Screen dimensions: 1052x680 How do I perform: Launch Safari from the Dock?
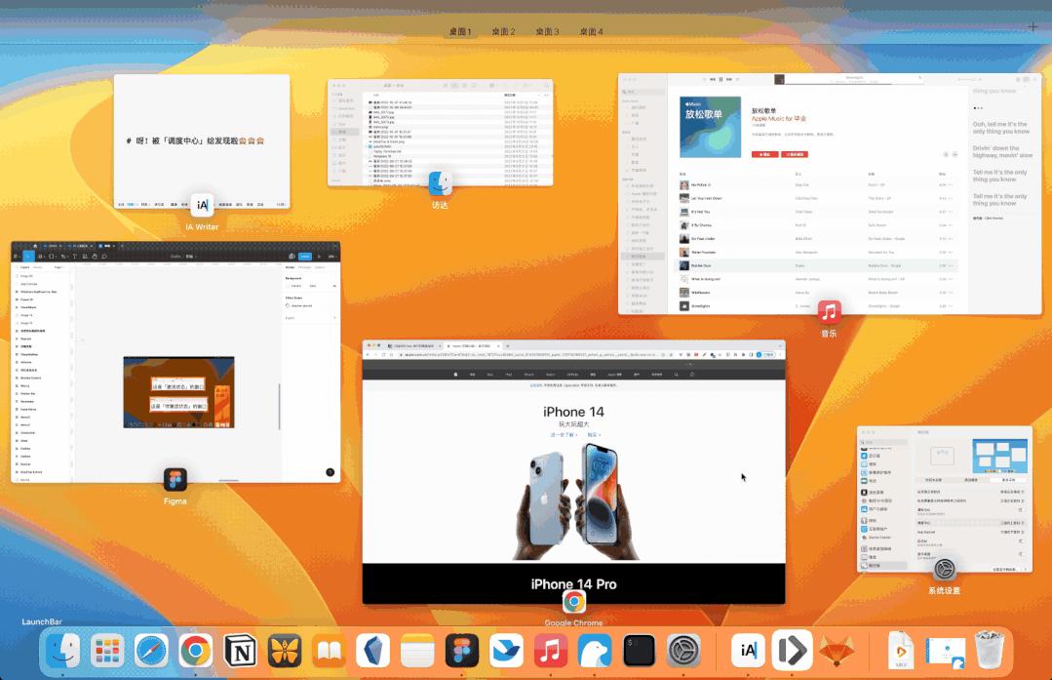click(x=152, y=651)
